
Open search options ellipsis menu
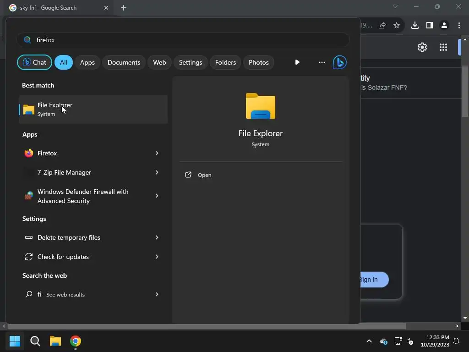tap(322, 62)
